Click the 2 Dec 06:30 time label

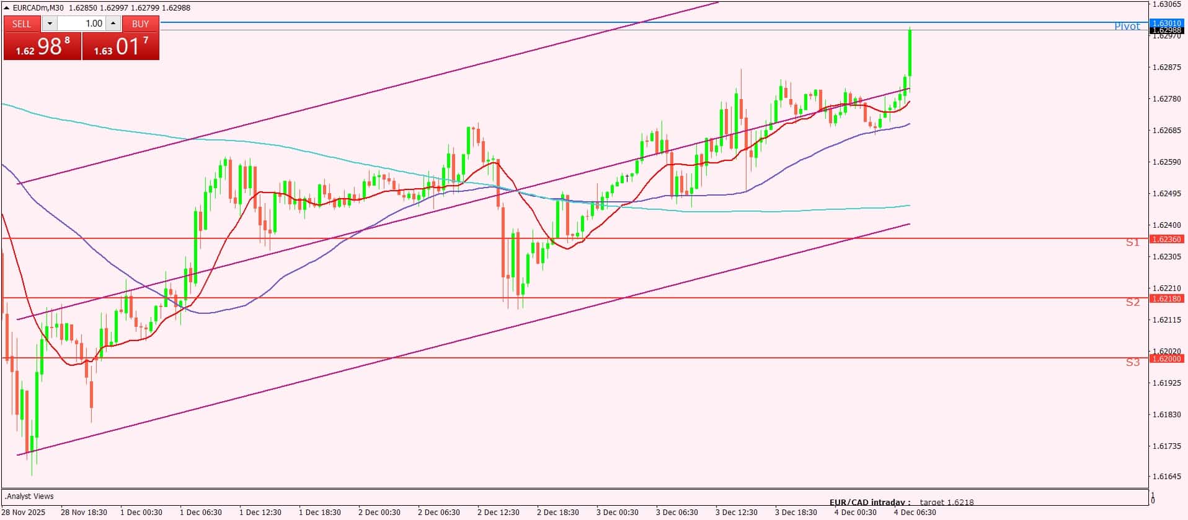(x=439, y=512)
